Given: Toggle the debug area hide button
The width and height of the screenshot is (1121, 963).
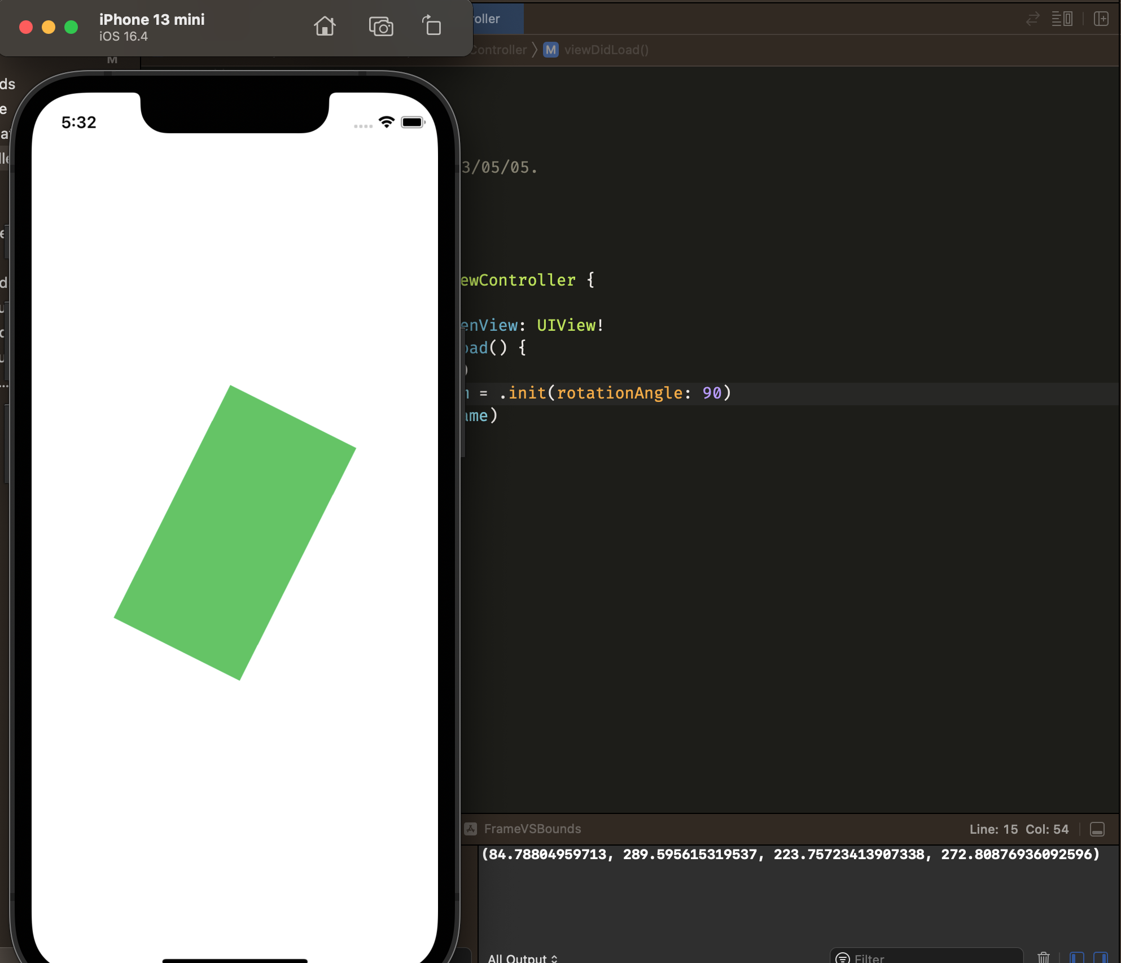Looking at the screenshot, I should click(x=1097, y=829).
